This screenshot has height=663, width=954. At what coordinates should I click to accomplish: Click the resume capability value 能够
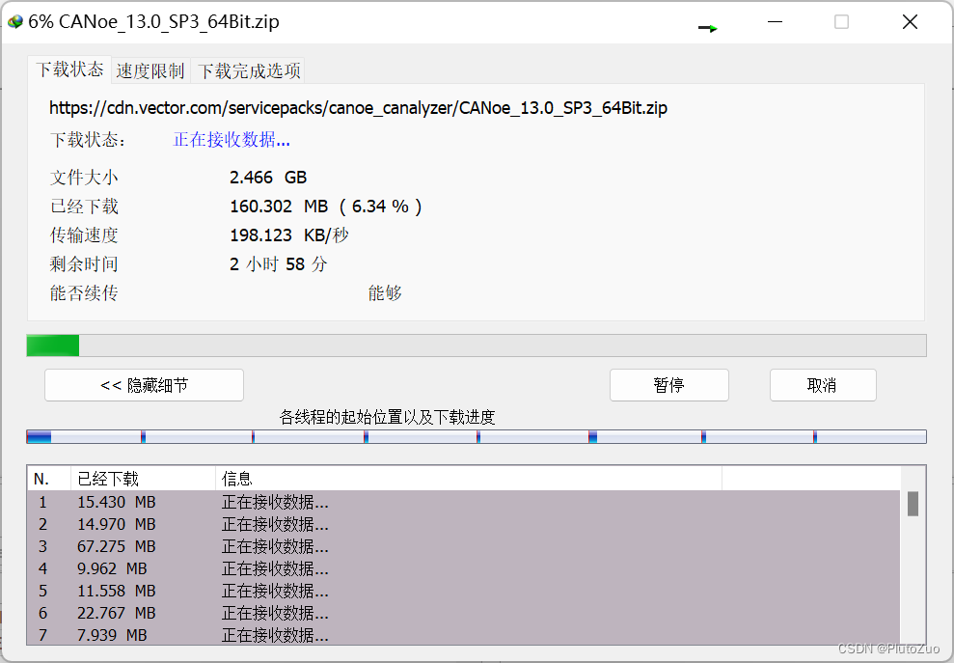(x=385, y=292)
